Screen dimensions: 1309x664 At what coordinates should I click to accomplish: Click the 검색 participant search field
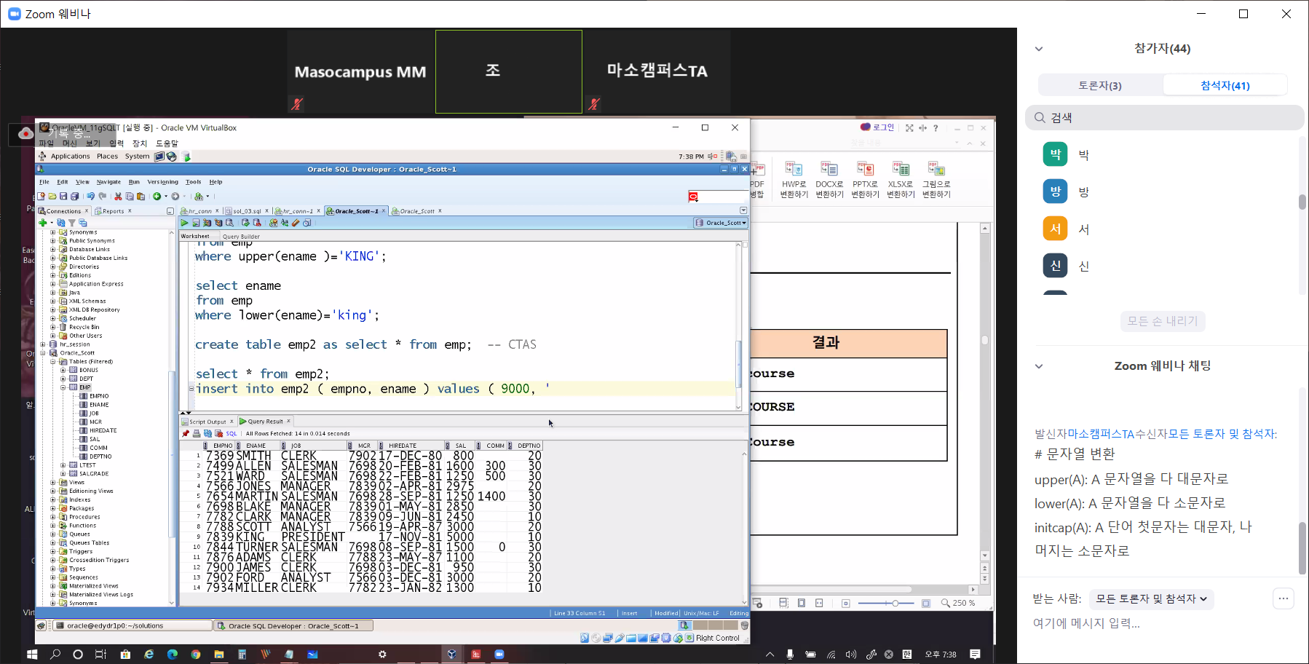1165,118
